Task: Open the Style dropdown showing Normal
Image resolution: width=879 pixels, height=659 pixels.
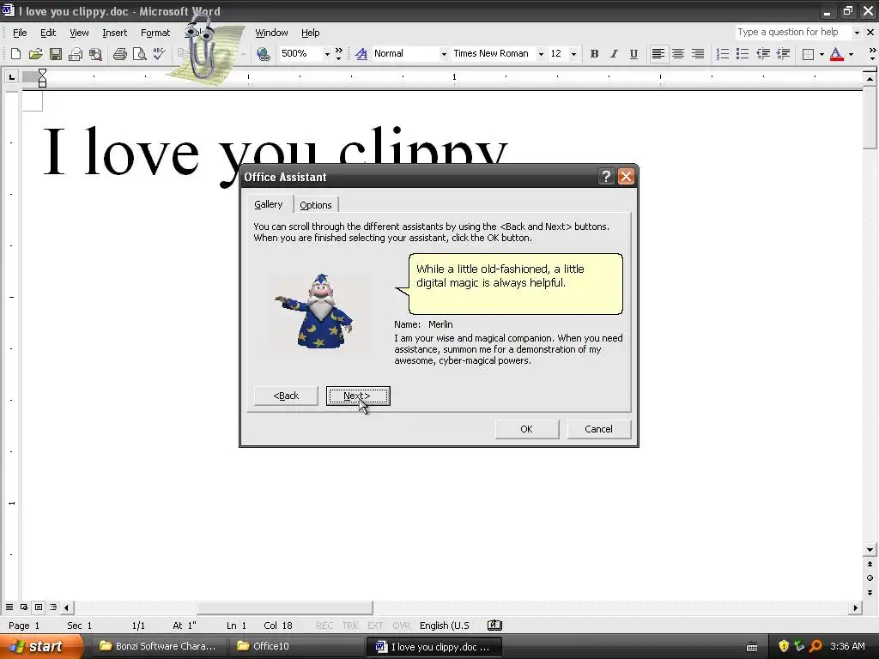Action: [x=444, y=54]
